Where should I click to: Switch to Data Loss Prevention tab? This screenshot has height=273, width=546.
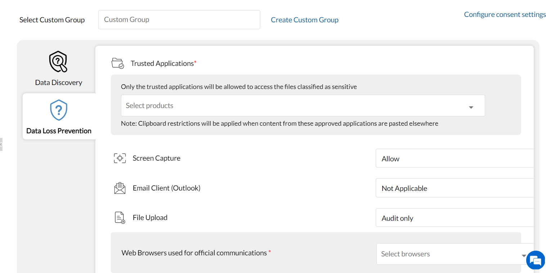[59, 131]
